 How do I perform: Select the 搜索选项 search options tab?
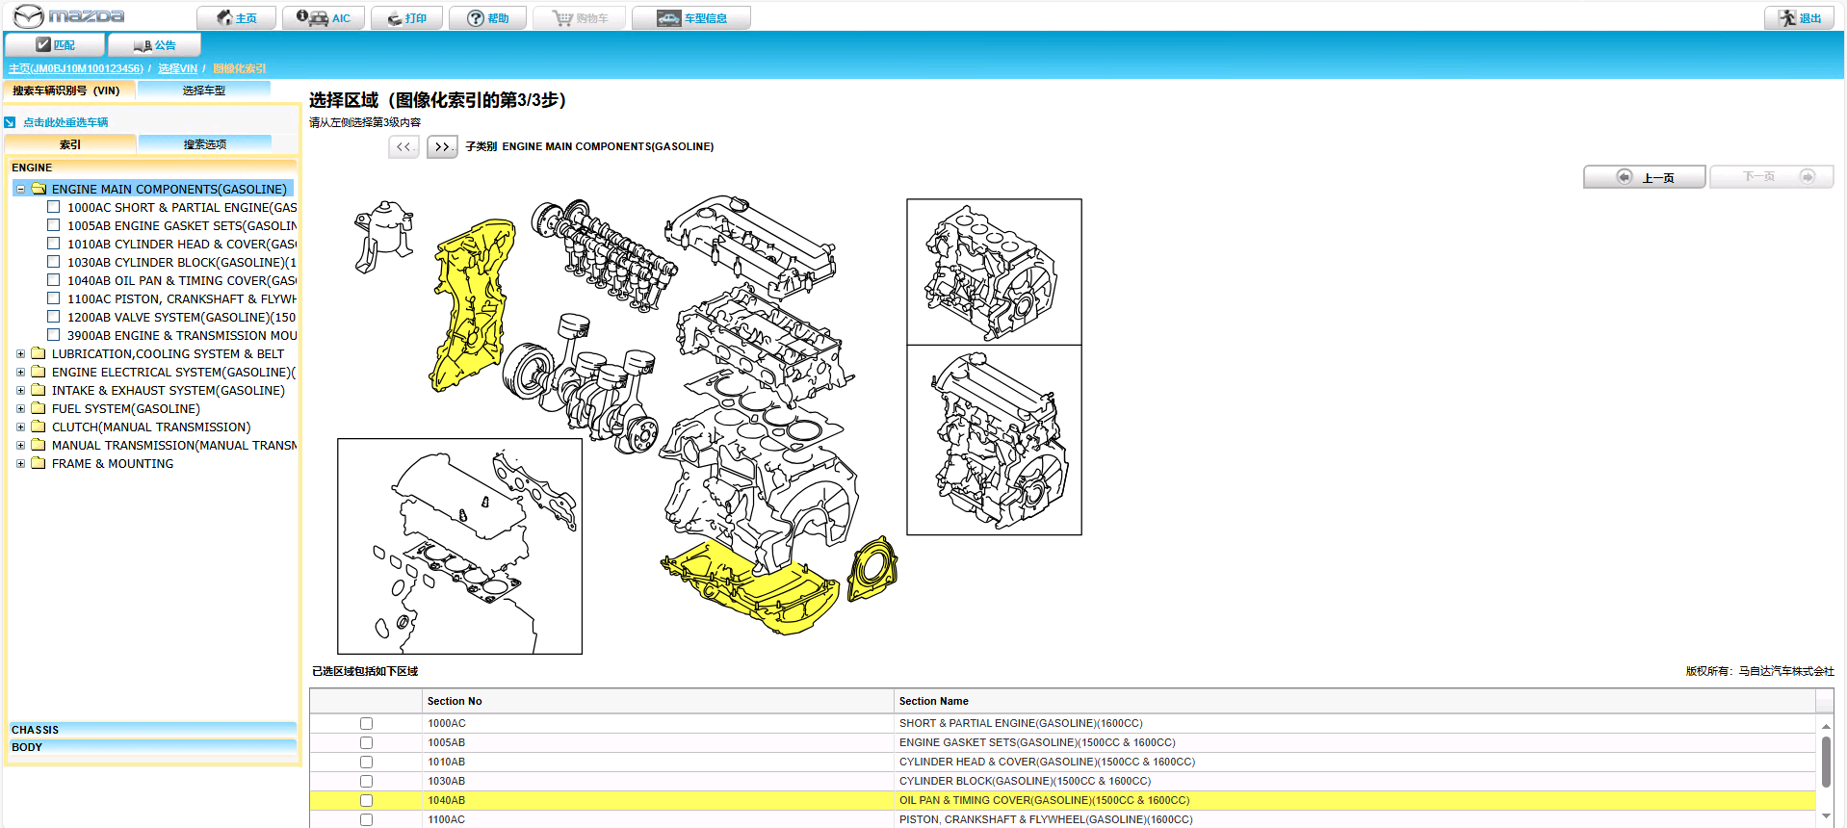pos(204,144)
